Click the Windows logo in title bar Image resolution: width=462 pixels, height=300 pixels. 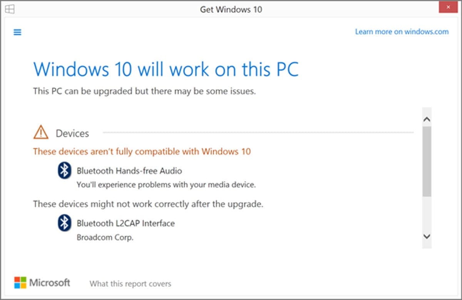click(x=10, y=9)
